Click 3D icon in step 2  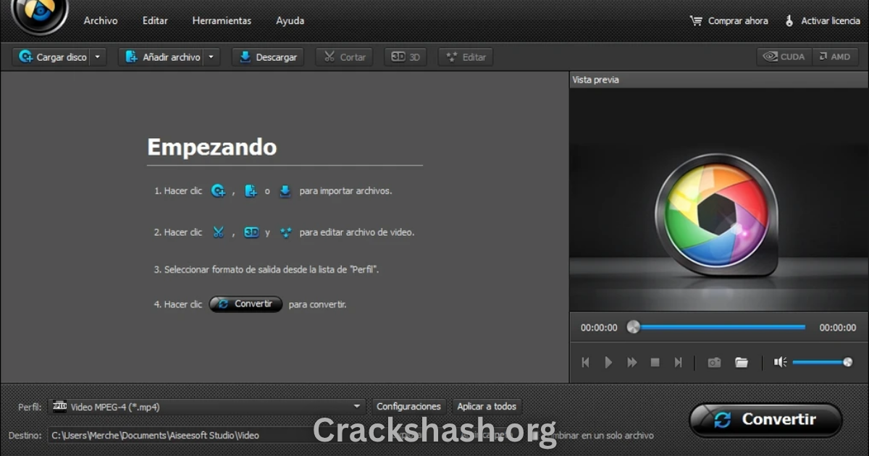pos(251,232)
